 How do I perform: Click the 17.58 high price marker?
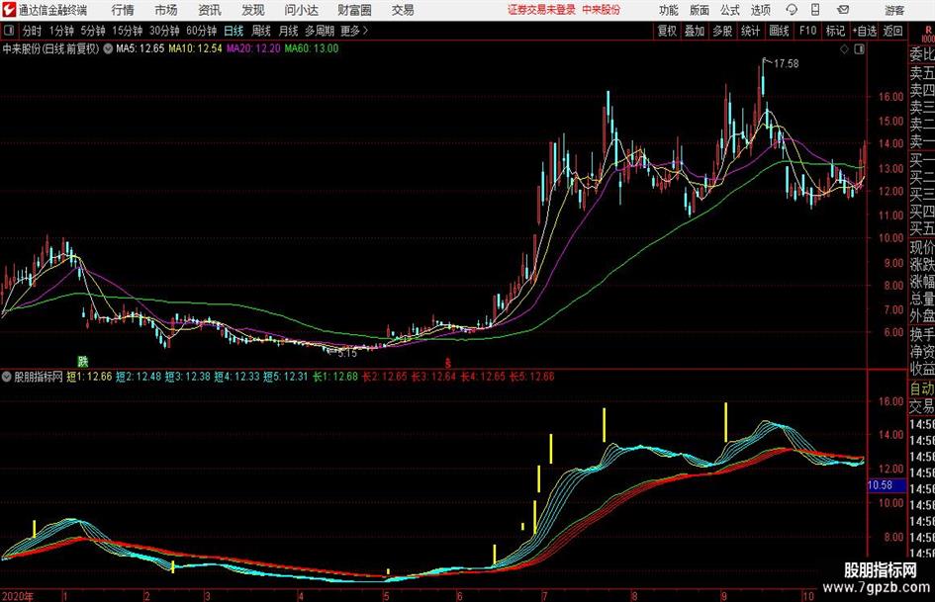pyautogui.click(x=786, y=64)
